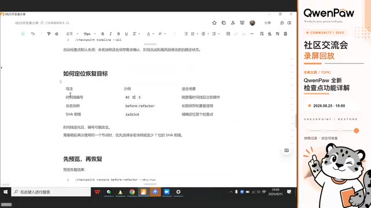Image resolution: width=371 pixels, height=208 pixels.
Task: Open Settings gear from the taskbar
Action: coord(179,192)
